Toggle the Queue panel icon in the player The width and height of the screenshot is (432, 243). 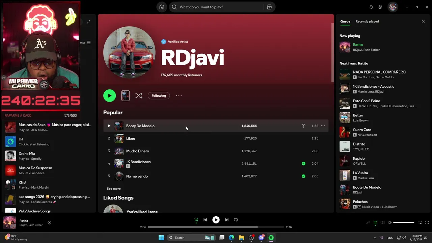375,223
